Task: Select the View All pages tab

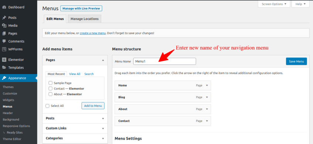Action: 75,74
